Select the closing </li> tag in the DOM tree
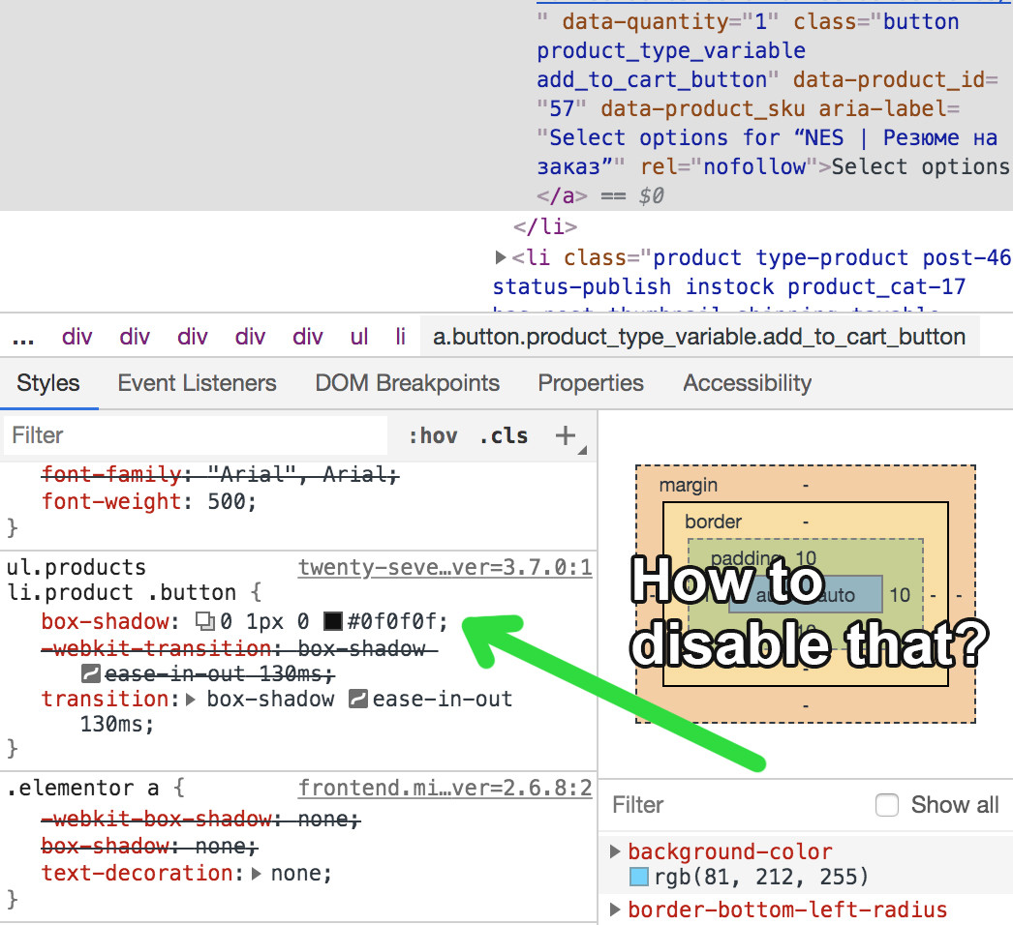1013x925 pixels. click(x=545, y=226)
